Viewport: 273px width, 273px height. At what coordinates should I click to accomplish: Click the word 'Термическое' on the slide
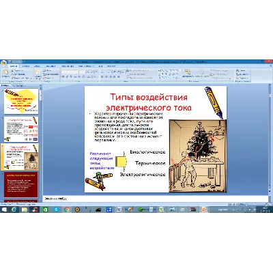point(150,163)
